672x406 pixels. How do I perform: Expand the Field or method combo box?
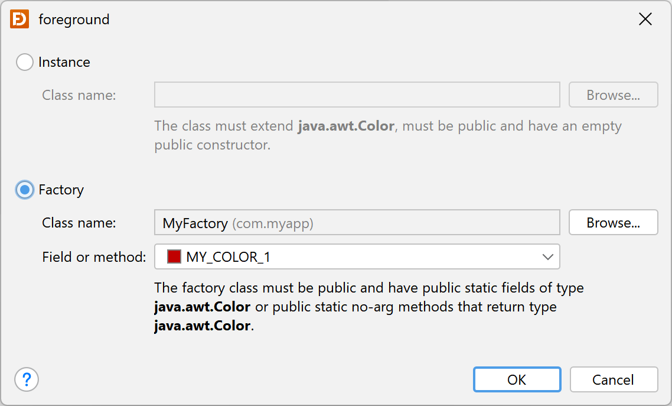tap(357, 256)
